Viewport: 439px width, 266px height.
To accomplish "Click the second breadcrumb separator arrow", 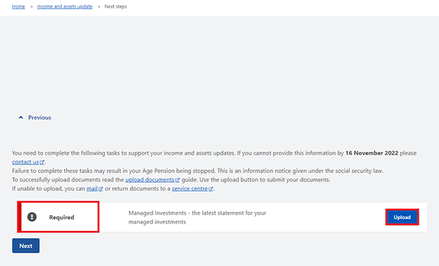I will coord(99,7).
